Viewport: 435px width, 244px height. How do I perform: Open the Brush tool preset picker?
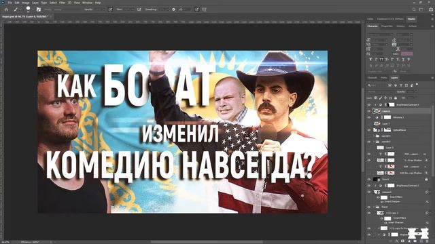click(18, 9)
